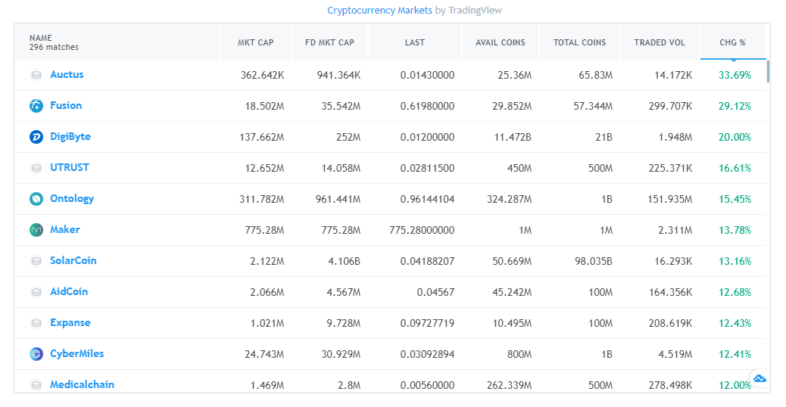Image resolution: width=786 pixels, height=407 pixels.
Task: Open the Expanse coin link
Action: pos(70,323)
